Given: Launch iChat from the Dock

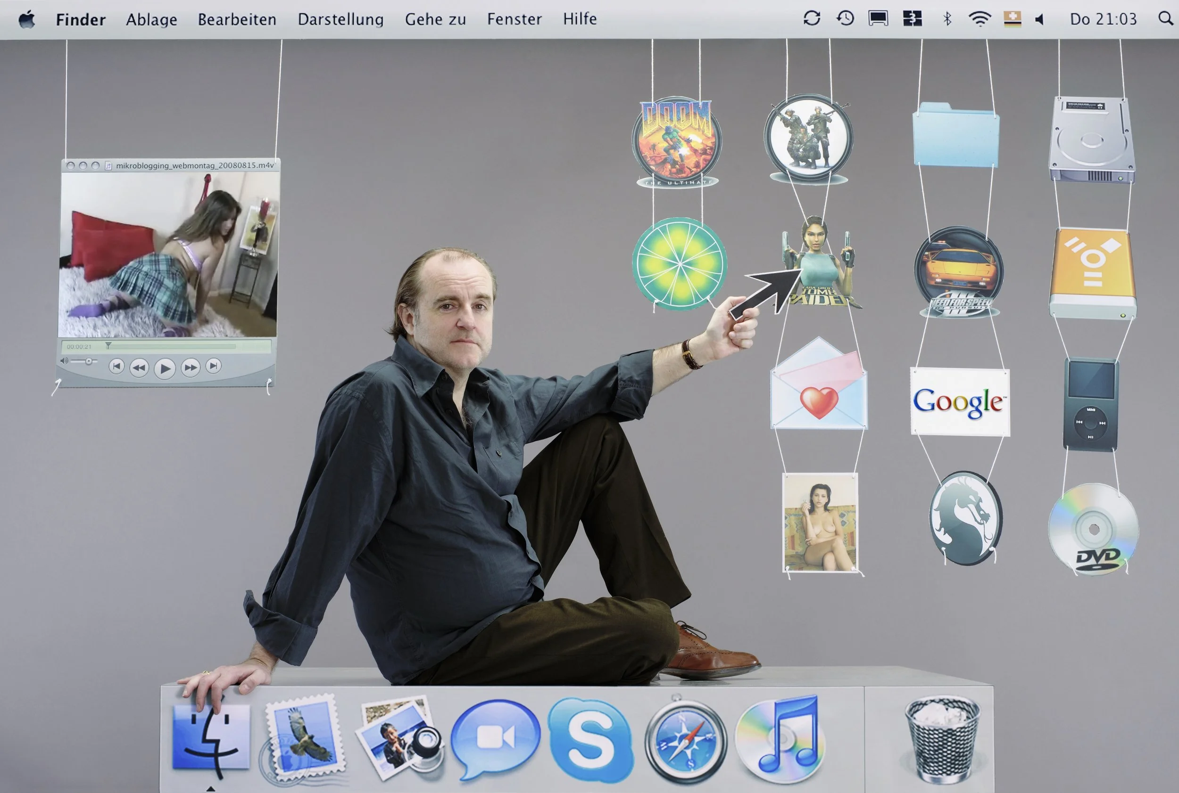Looking at the screenshot, I should click(x=495, y=739).
